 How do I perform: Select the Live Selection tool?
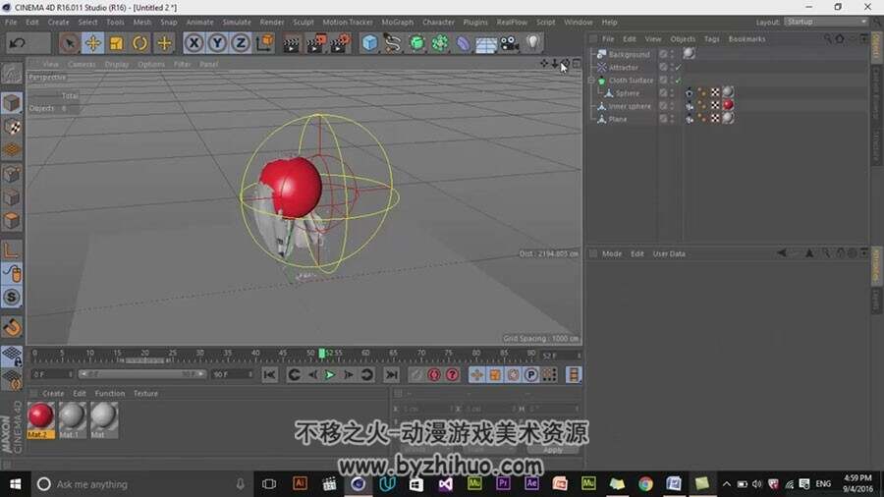(70, 43)
